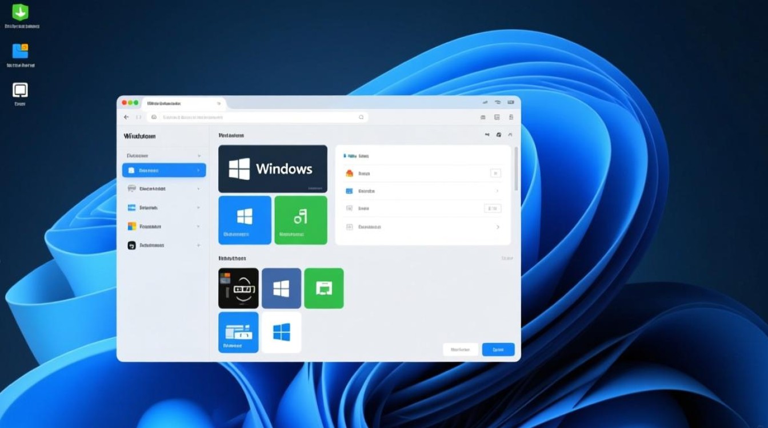
Task: Expand the blue list row with the arrow
Action: click(x=497, y=191)
